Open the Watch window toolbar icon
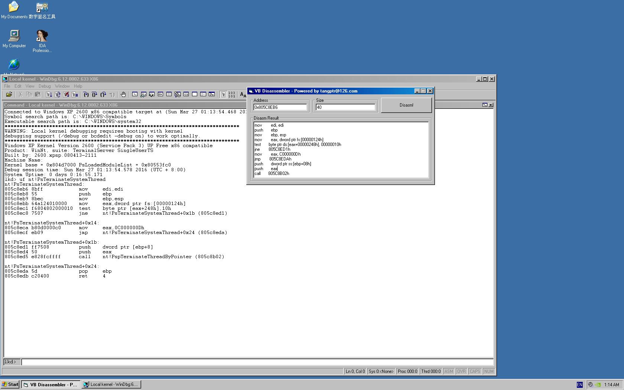This screenshot has height=390, width=624. point(143,94)
